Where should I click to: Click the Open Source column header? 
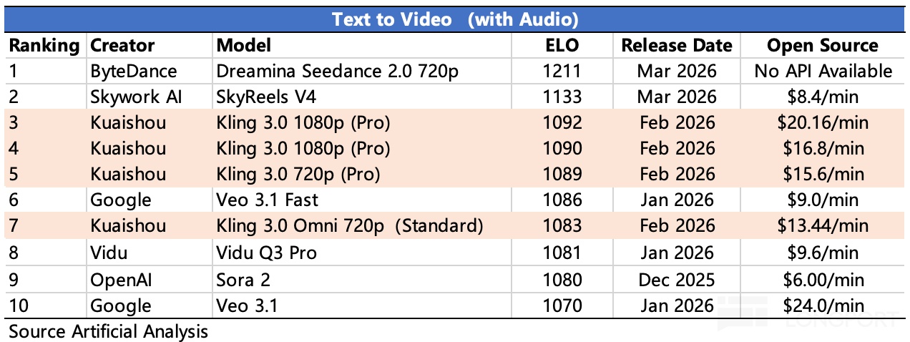click(823, 46)
